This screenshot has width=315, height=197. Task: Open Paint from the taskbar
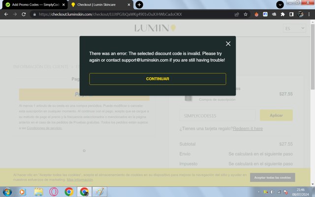(x=99, y=192)
